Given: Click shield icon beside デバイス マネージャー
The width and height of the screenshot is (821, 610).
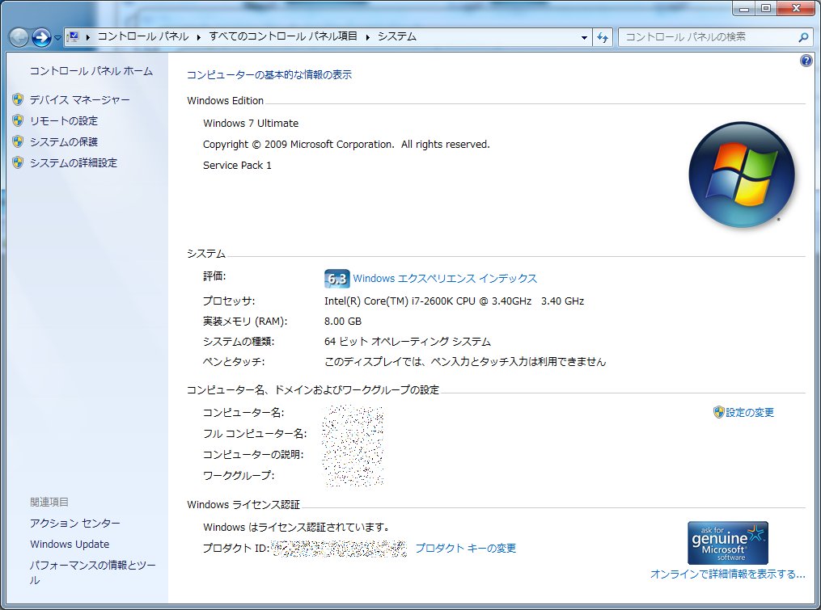Looking at the screenshot, I should (18, 99).
